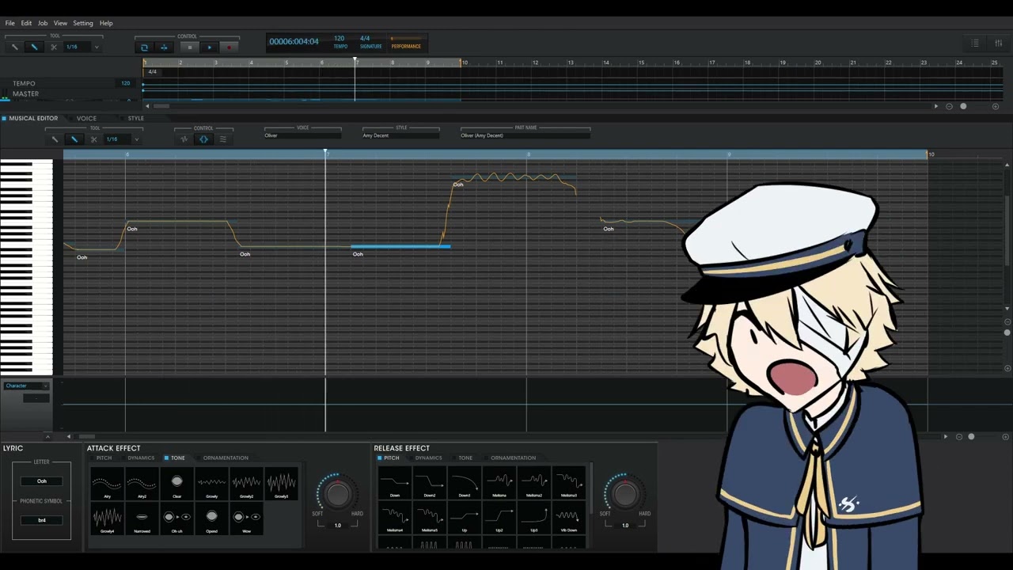This screenshot has height=570, width=1013.
Task: Select Release Effect Dynamics category
Action: point(428,458)
